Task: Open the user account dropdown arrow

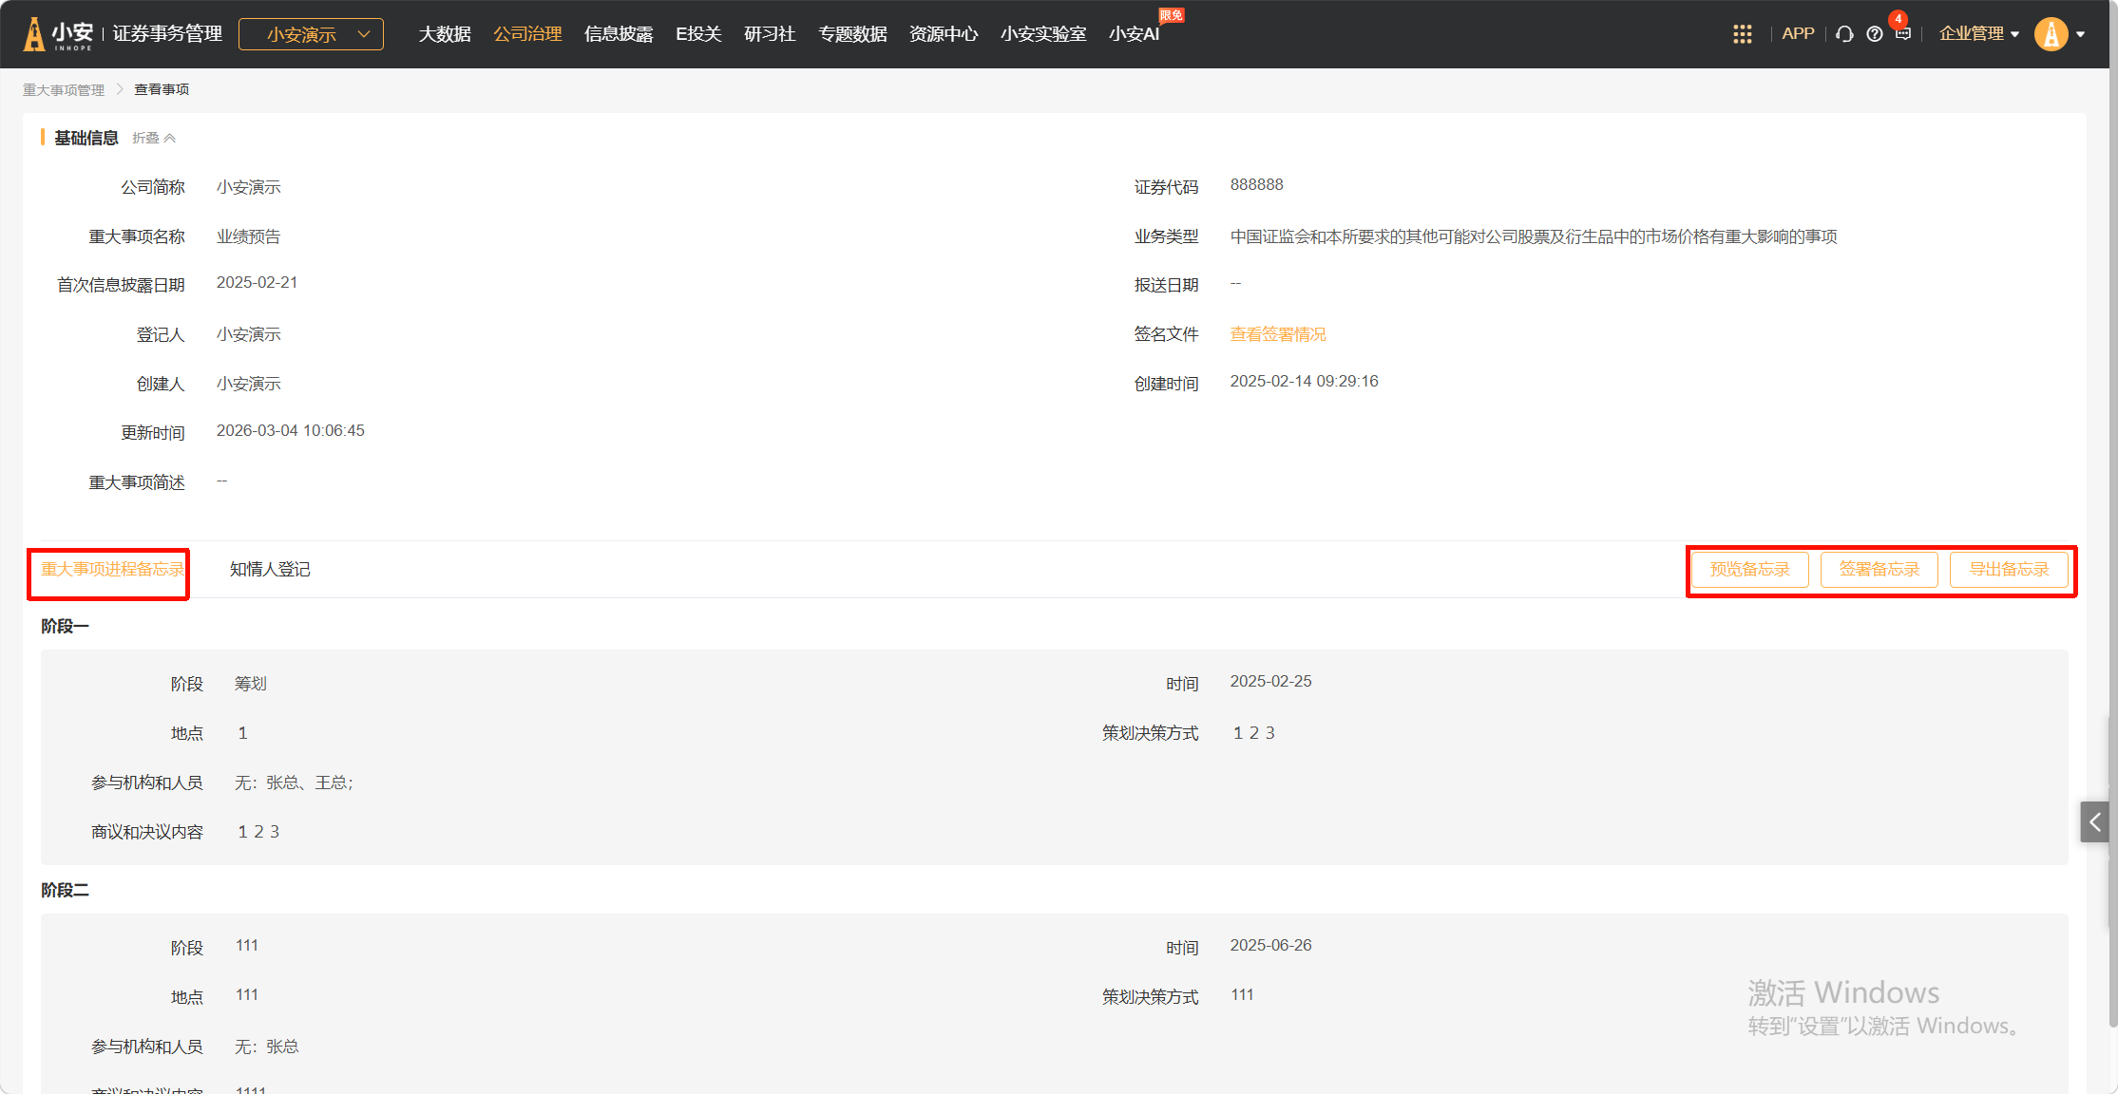Action: pyautogui.click(x=2081, y=34)
